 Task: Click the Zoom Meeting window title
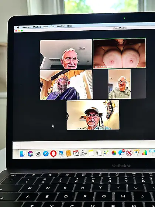pos(120,28)
